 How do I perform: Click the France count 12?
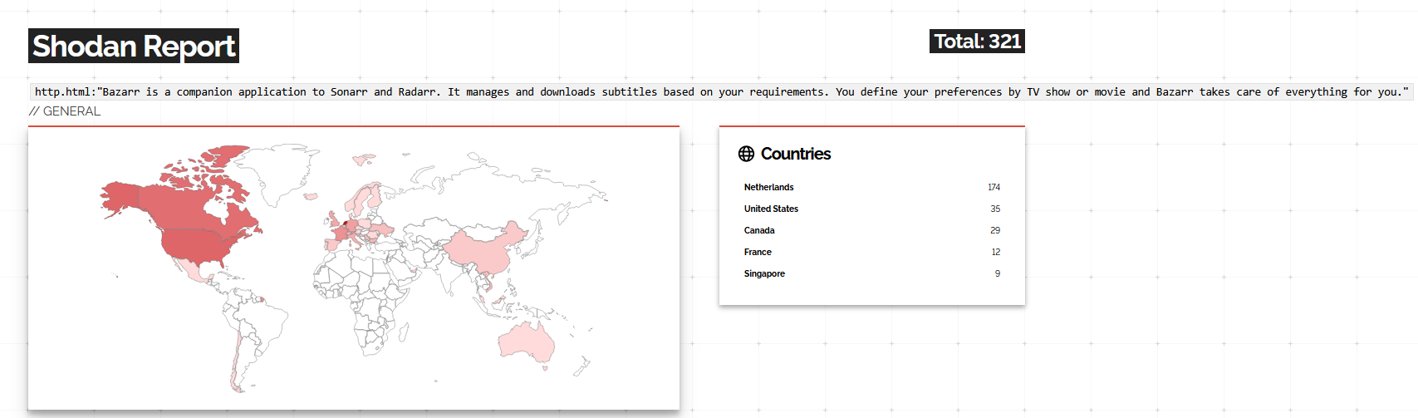[x=995, y=252]
